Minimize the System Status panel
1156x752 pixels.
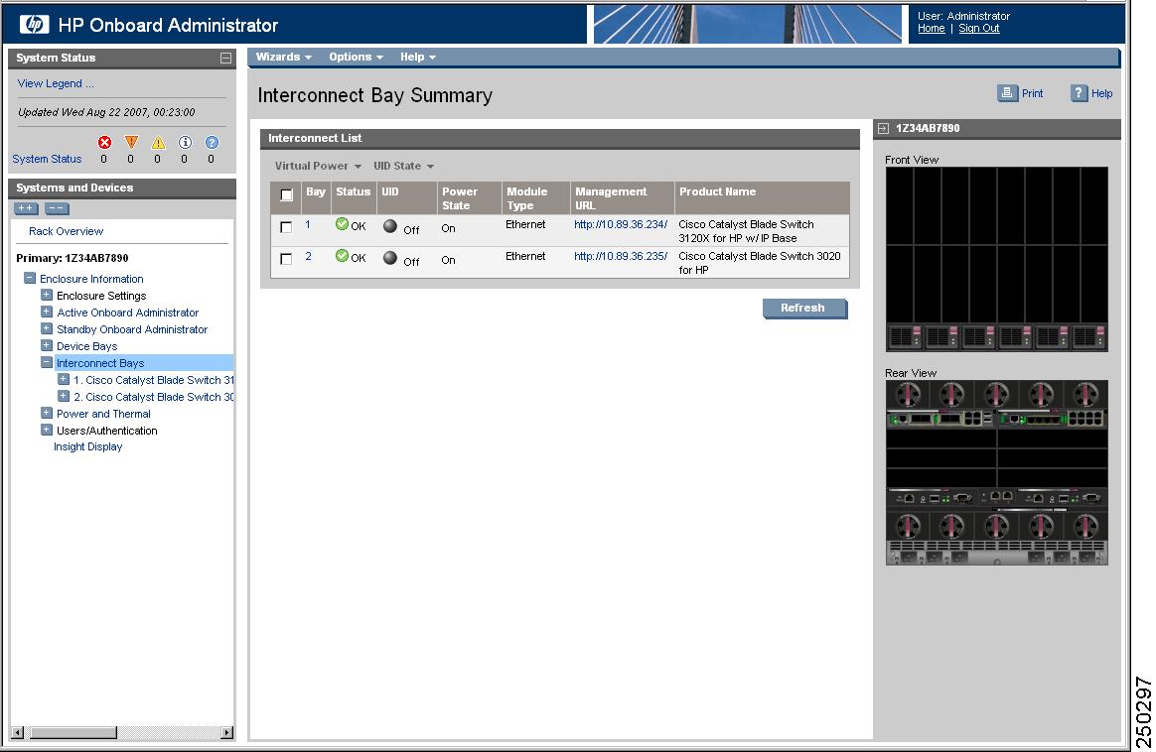225,58
